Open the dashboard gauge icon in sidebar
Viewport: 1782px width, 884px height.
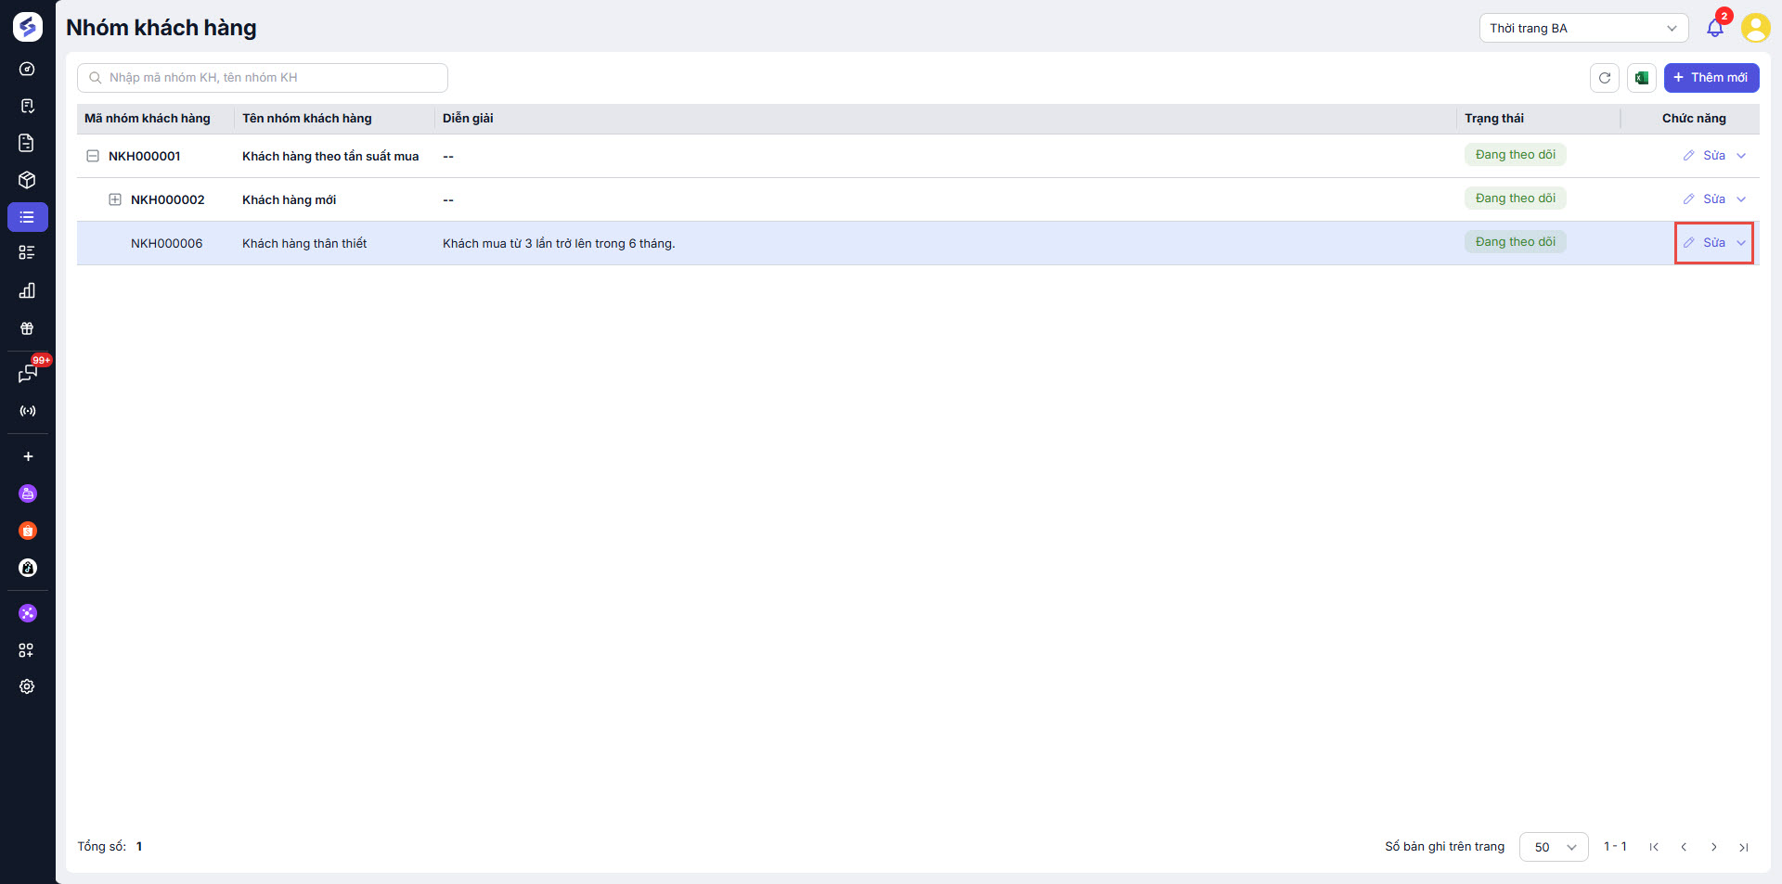27,69
